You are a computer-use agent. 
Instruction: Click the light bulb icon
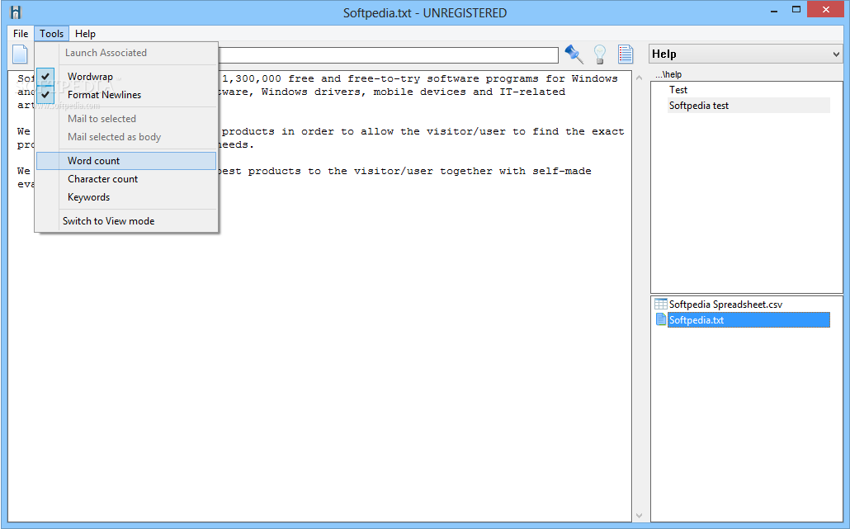(600, 54)
